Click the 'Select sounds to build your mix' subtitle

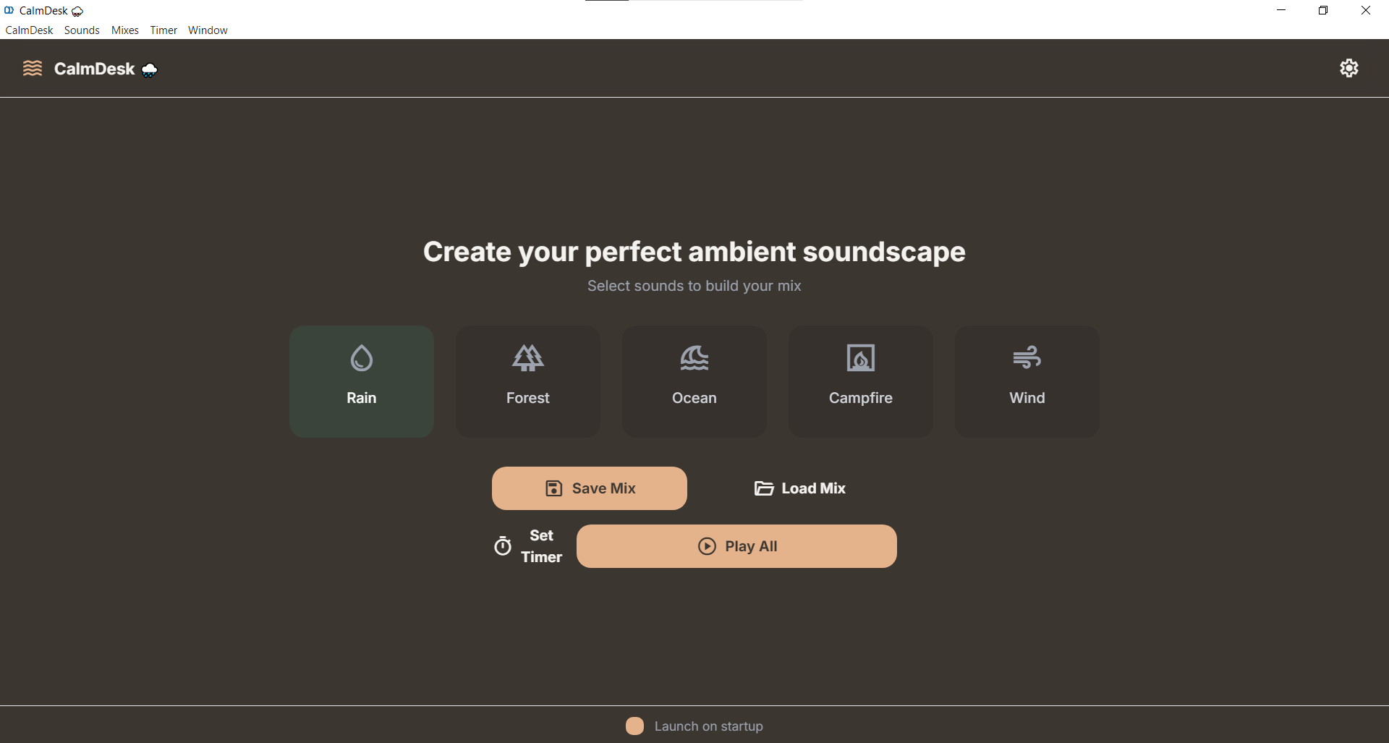(x=694, y=286)
